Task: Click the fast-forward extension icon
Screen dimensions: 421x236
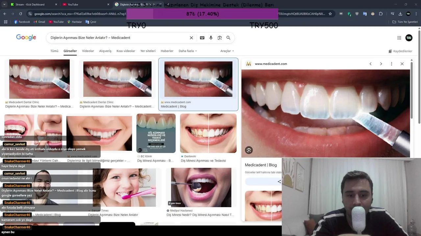Action: coord(341,14)
